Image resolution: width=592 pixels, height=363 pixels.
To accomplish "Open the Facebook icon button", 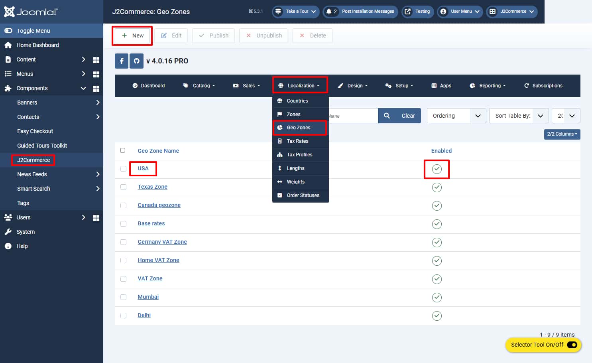I will [122, 61].
